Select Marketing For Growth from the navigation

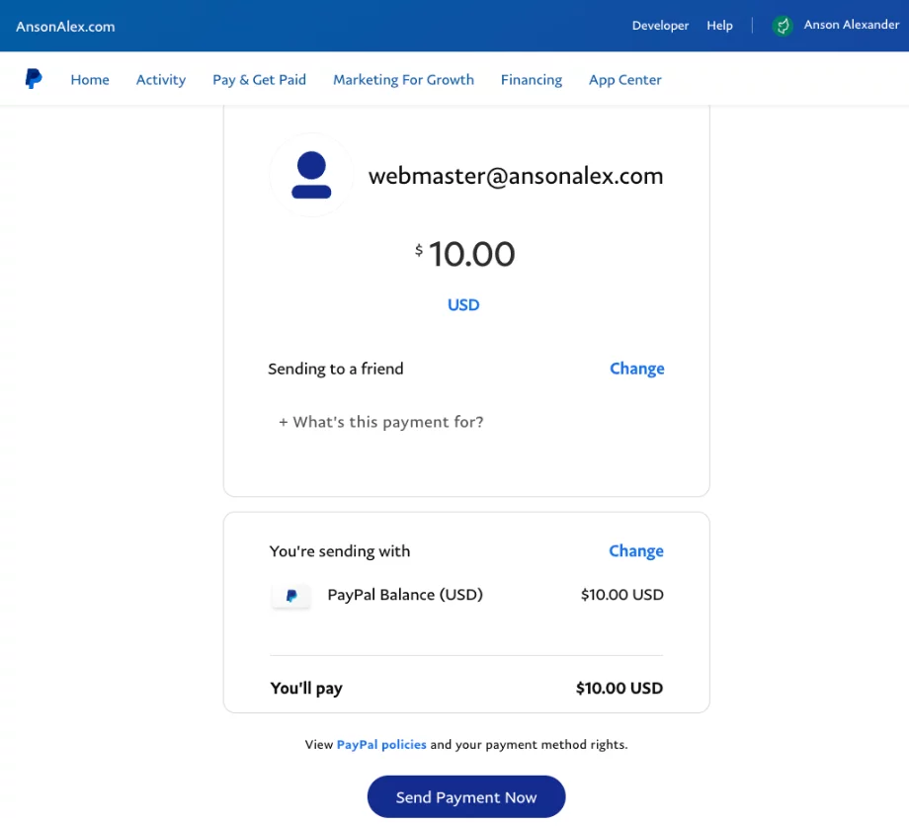click(x=403, y=79)
